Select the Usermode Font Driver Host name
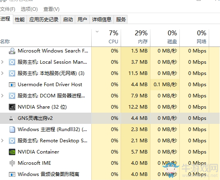Image resolution: width=220 pixels, height=180 pixels. point(50,85)
